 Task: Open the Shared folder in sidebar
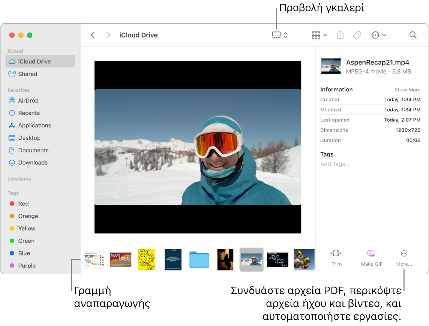27,74
